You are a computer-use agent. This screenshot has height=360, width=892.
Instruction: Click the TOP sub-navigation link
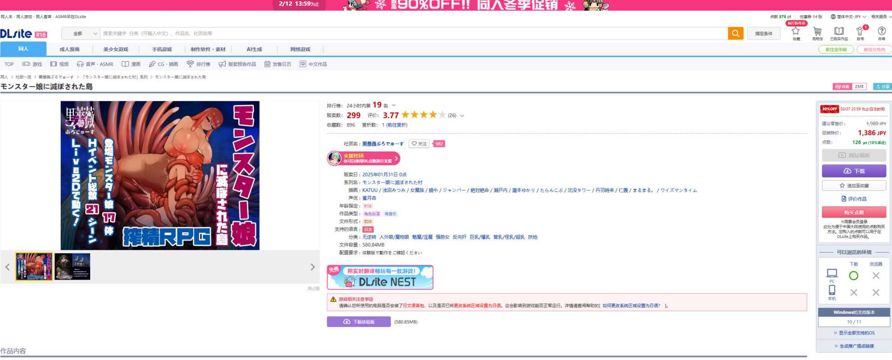[x=9, y=64]
